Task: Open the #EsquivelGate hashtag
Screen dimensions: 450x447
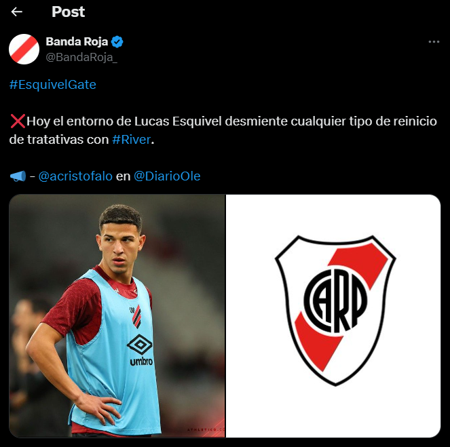Action: point(53,85)
